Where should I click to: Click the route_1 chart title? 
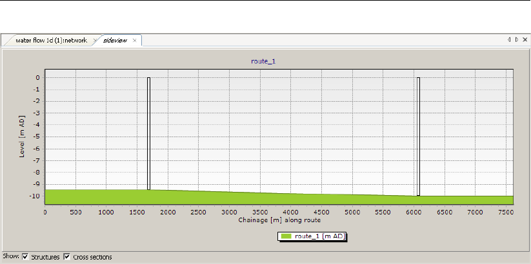[x=263, y=61]
